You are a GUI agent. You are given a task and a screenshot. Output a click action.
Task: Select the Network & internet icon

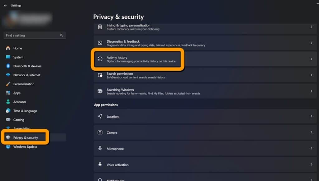tap(8, 75)
